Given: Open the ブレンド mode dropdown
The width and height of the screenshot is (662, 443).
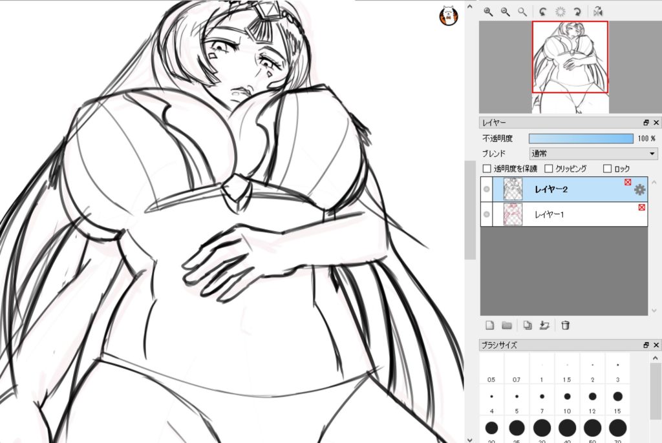Looking at the screenshot, I should pos(593,154).
